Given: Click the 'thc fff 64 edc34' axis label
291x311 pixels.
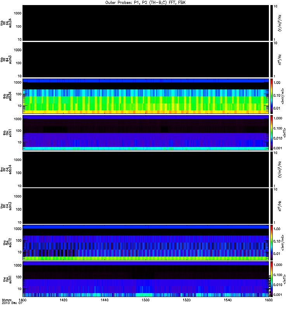Looking at the screenshot, I should 6,169.
